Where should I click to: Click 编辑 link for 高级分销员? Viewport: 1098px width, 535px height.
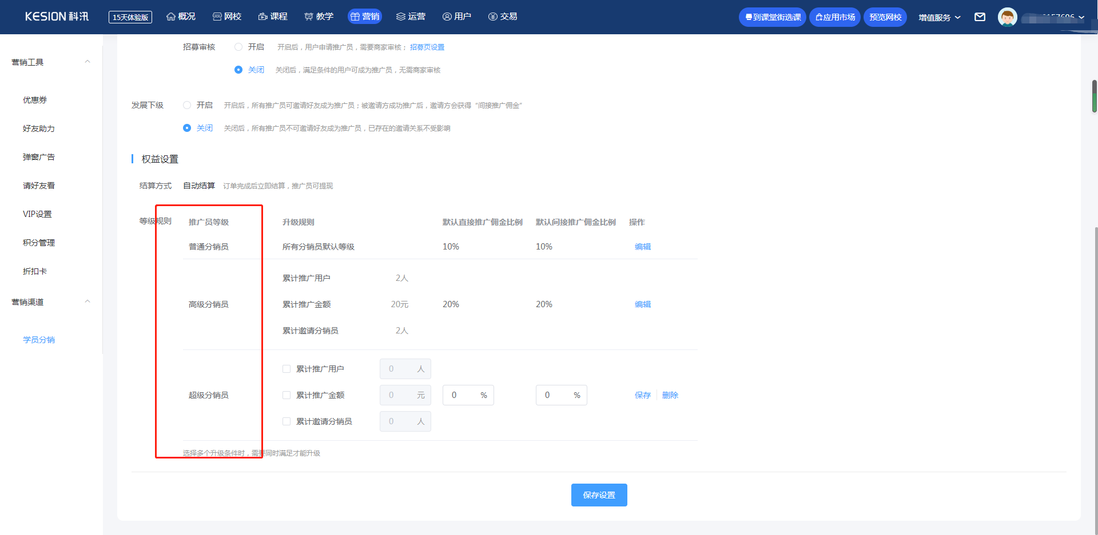click(642, 304)
